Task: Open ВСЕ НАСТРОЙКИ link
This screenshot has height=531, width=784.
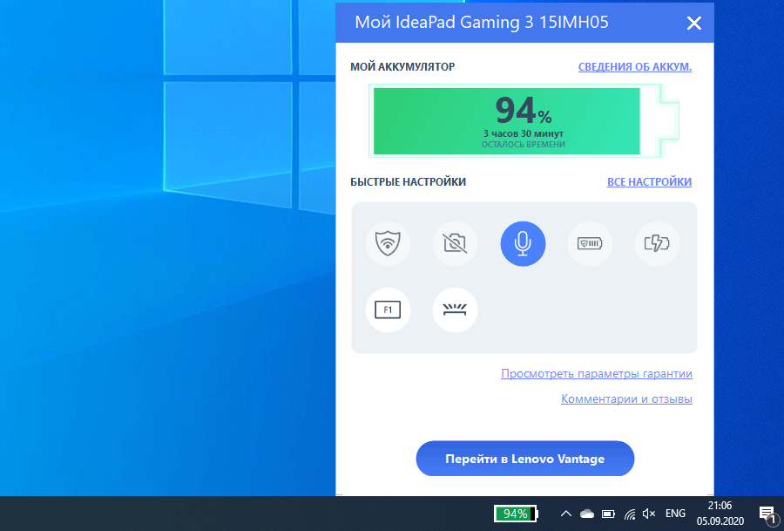Action: click(x=650, y=182)
